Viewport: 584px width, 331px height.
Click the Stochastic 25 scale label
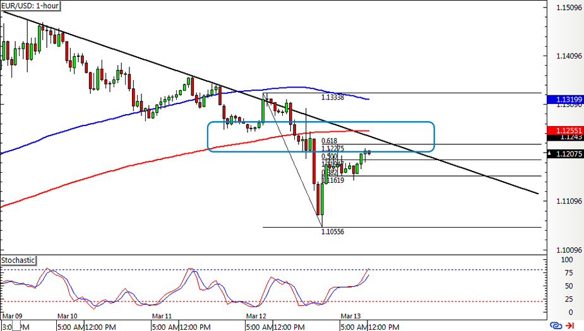click(568, 299)
